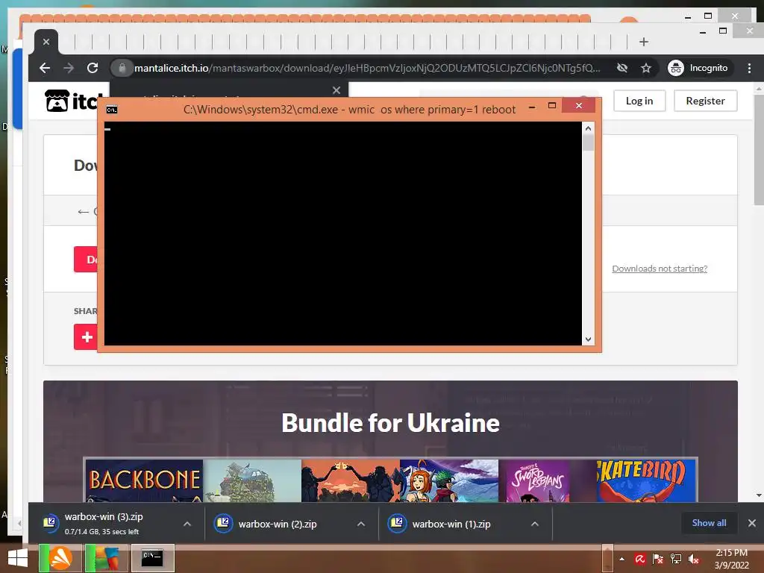Click the muted volume tray icon
764x573 pixels.
(x=694, y=559)
